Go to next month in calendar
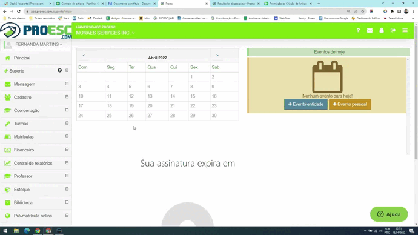The width and height of the screenshot is (418, 235). [x=217, y=56]
